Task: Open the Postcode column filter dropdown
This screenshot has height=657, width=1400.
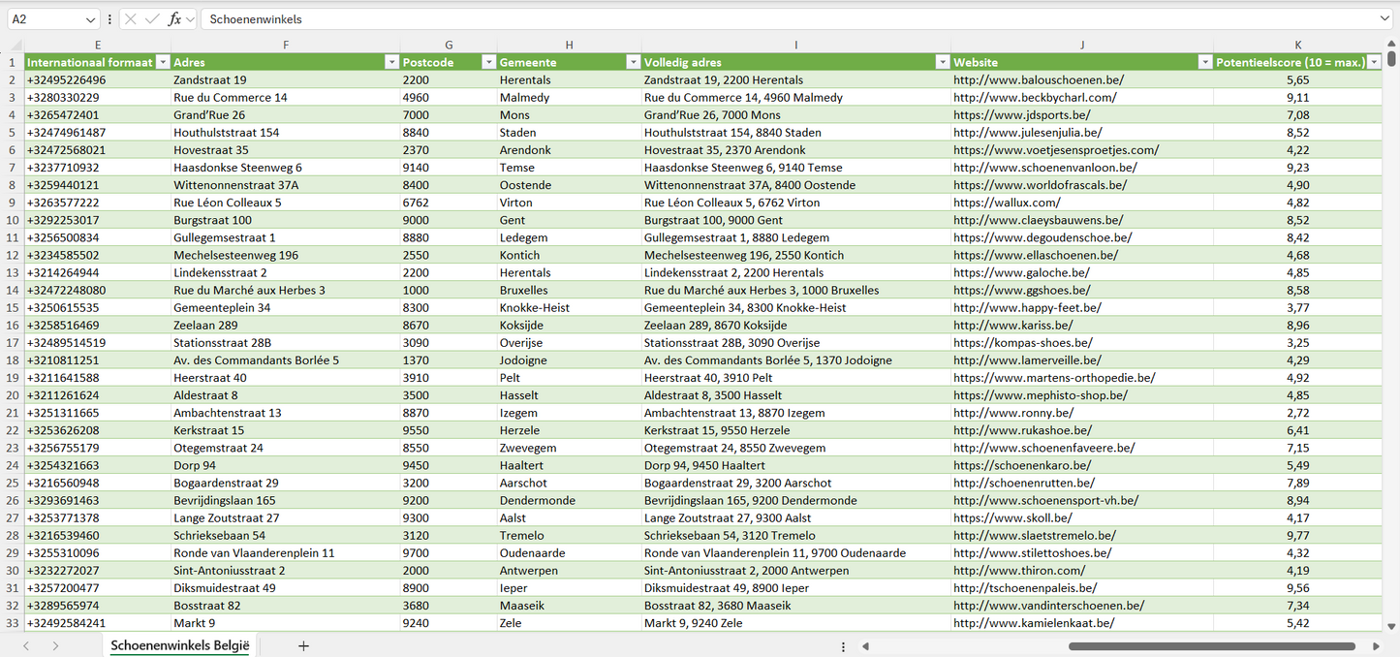Action: 487,62
